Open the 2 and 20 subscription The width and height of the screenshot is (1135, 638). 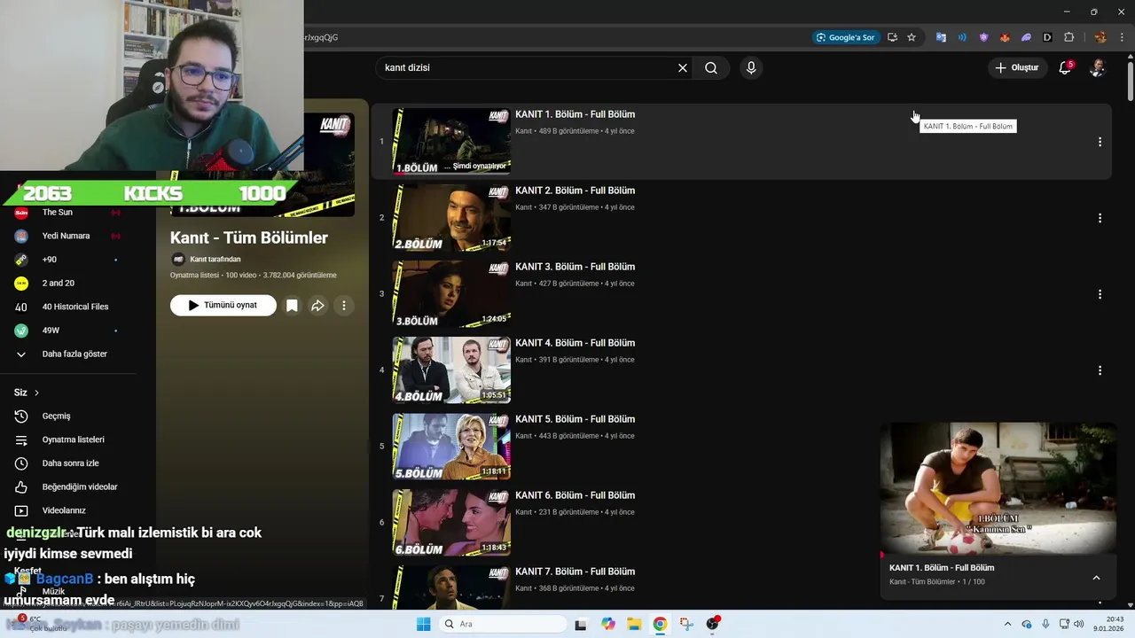[x=67, y=284]
